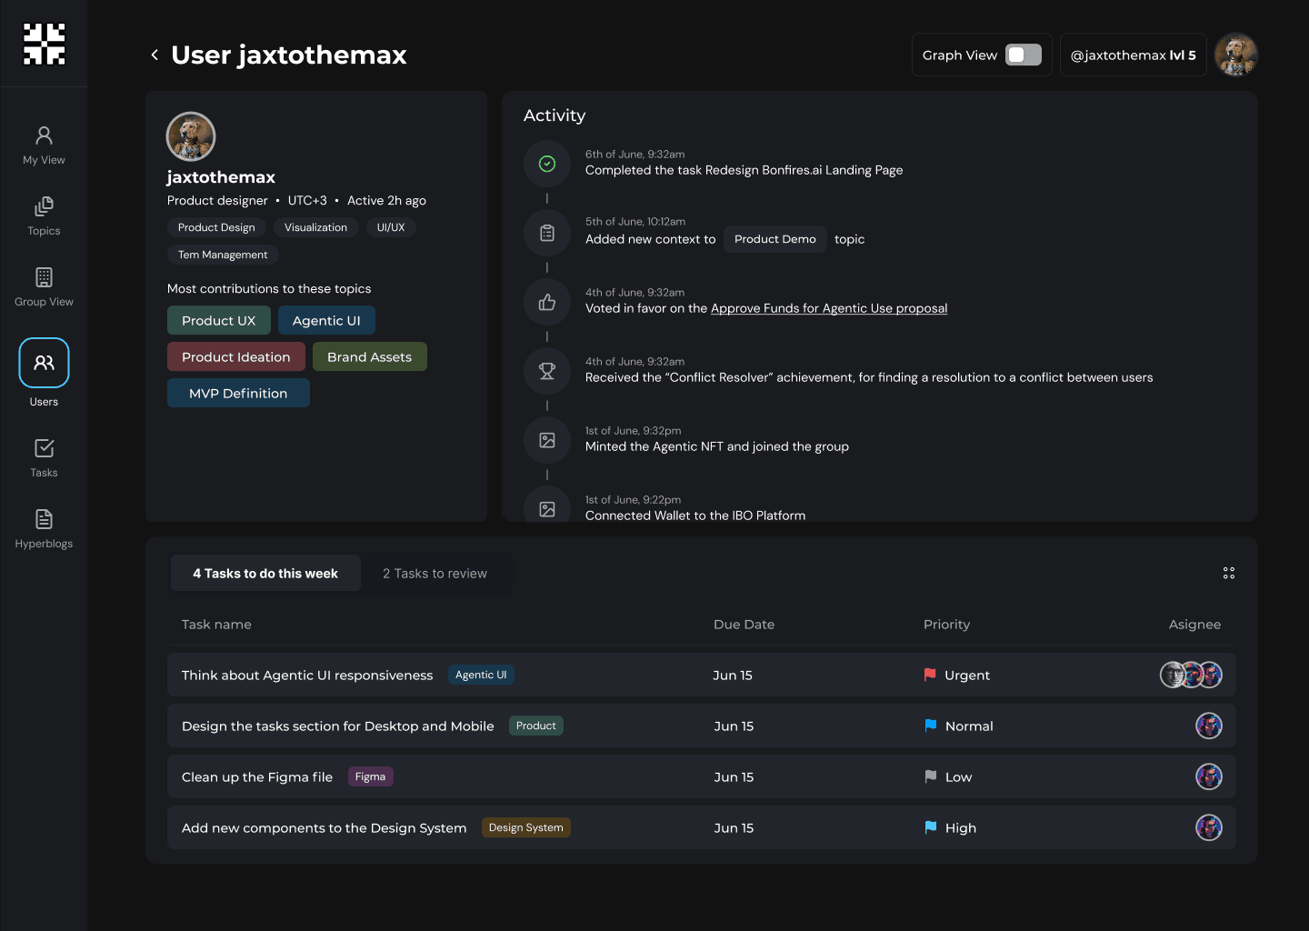Open My View in the sidebar
The height and width of the screenshot is (931, 1309).
coord(44,145)
